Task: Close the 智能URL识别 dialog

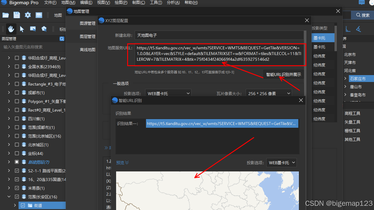Action: tap(301, 100)
